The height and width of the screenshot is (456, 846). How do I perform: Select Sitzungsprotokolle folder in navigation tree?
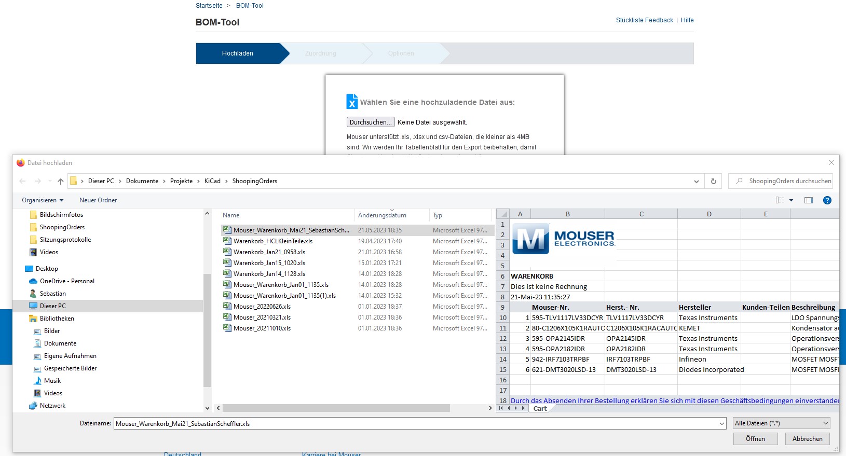click(65, 240)
